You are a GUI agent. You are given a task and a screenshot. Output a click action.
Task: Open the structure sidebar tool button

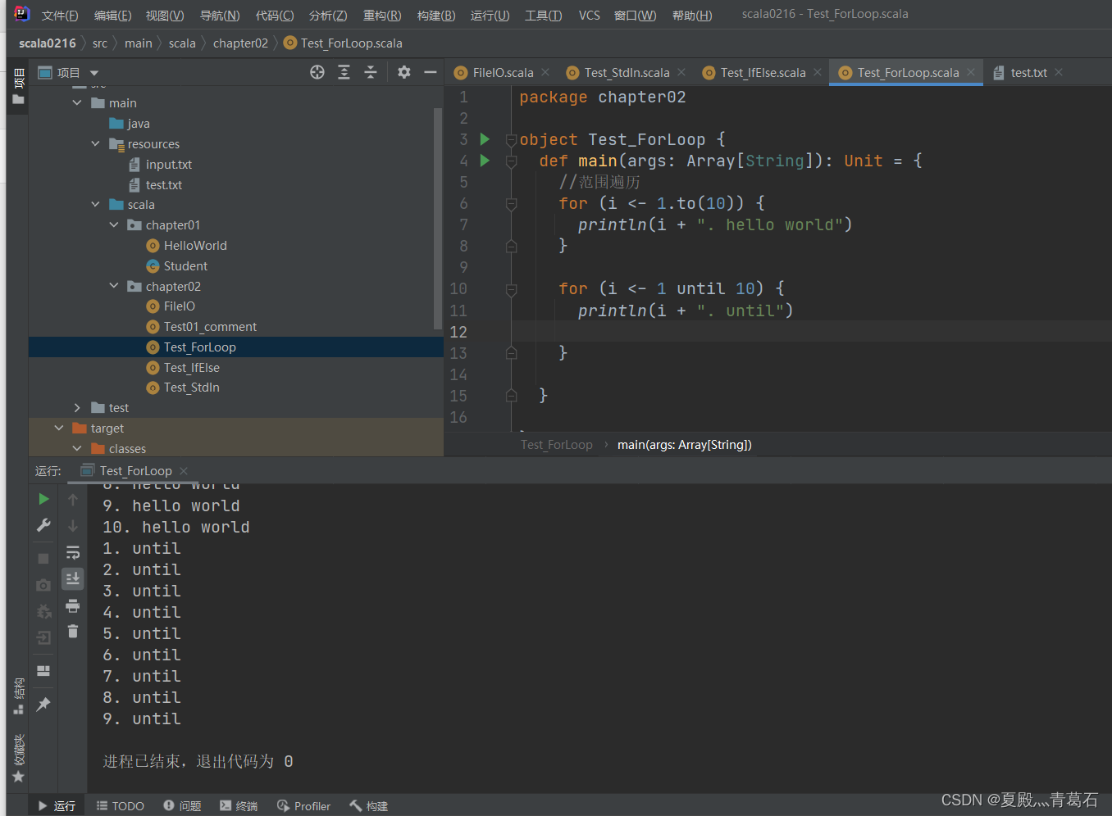pyautogui.click(x=18, y=696)
